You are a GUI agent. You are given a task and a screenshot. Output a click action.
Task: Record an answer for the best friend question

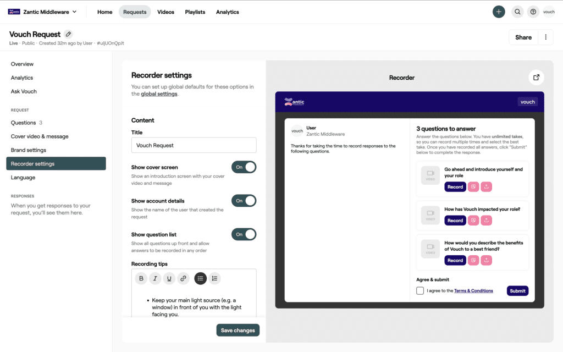point(455,260)
